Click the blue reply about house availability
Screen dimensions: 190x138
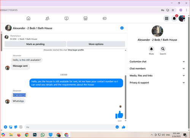(76, 83)
